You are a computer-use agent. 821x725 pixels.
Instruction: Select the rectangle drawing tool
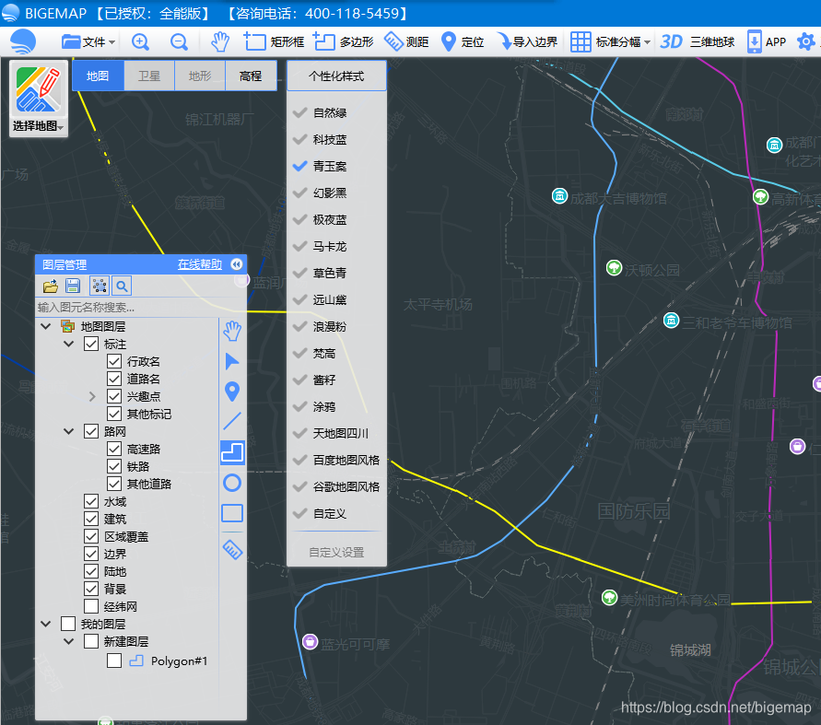(x=232, y=513)
